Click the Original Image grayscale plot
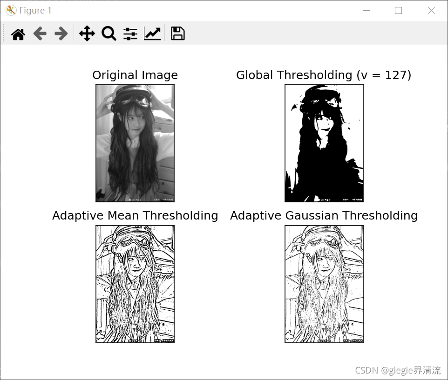The width and height of the screenshot is (448, 380). pyautogui.click(x=135, y=143)
